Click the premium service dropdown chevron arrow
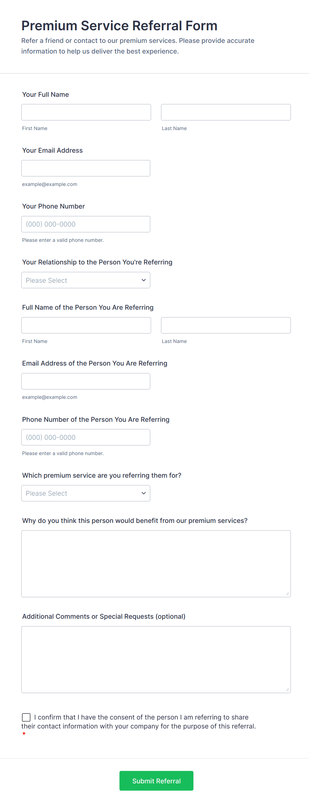This screenshot has height=807, width=309. click(144, 493)
